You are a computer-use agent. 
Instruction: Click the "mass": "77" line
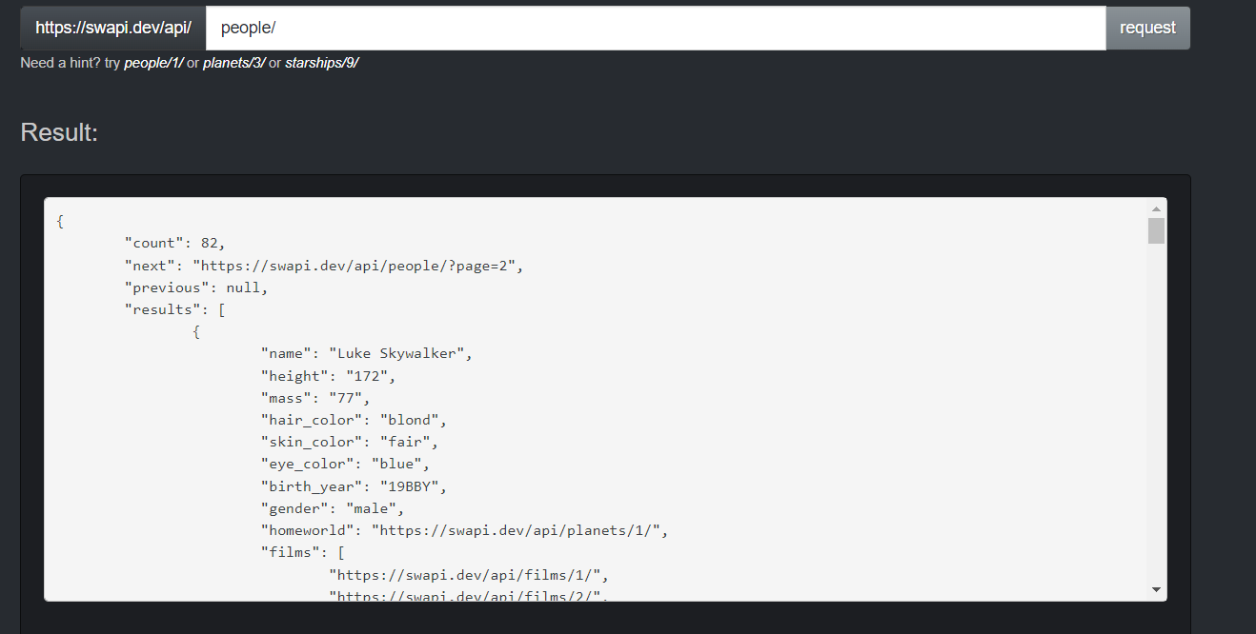pos(315,398)
